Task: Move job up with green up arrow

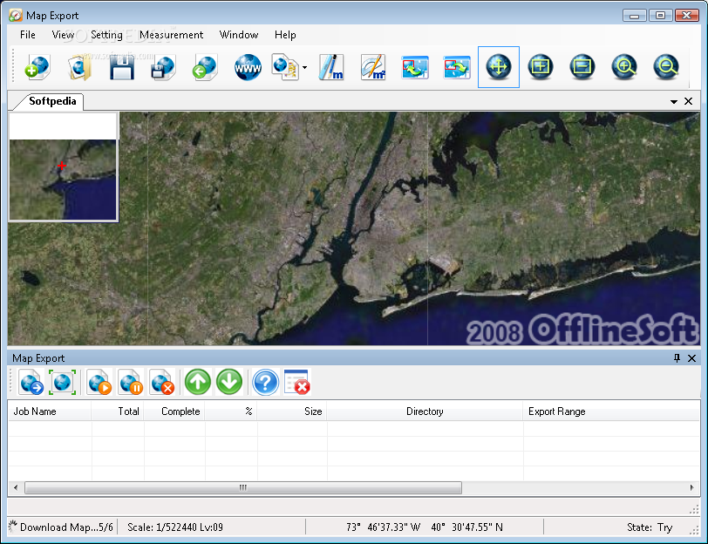Action: coord(198,383)
